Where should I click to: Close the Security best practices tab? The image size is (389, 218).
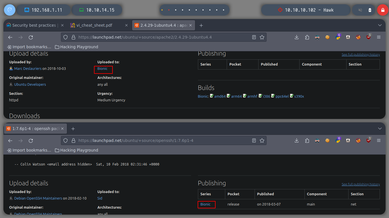(62, 25)
